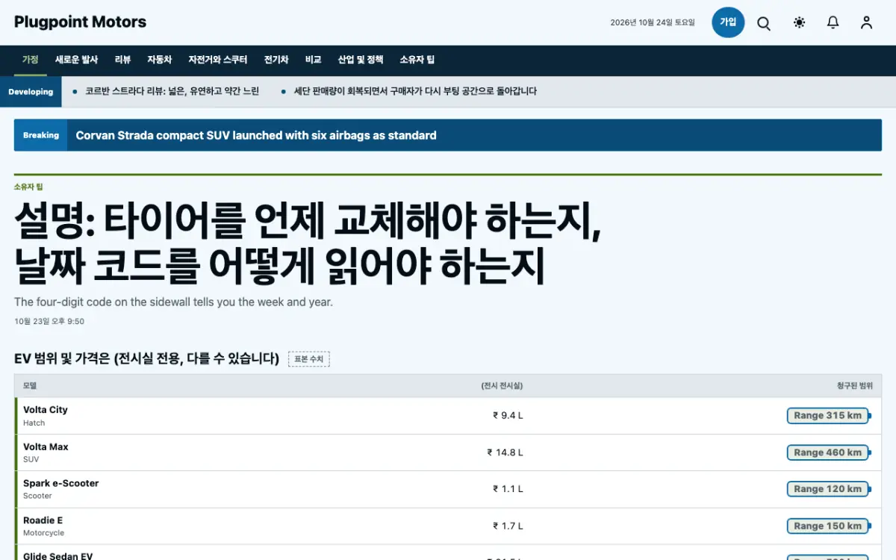
Task: Select the Volta City model name
Action: tap(46, 410)
